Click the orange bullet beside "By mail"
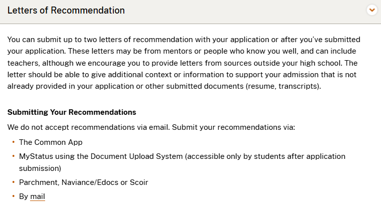381x203 pixels. coord(14,196)
